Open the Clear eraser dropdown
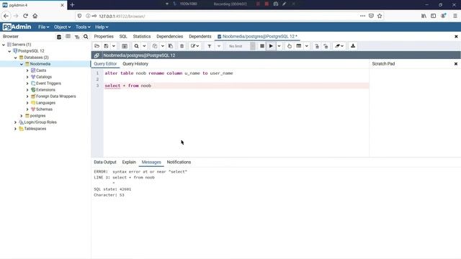Screen dimensions: 461x259 pyautogui.click(x=339, y=46)
